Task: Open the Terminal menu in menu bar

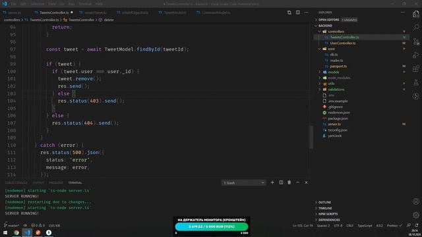Action: (85, 4)
